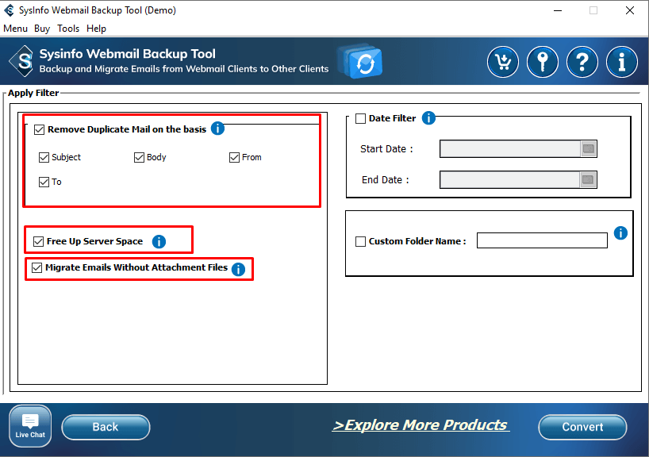Screen dimensions: 649x457
Task: Toggle Migrate Emails Without Attachment Files checkbox
Action: point(36,268)
